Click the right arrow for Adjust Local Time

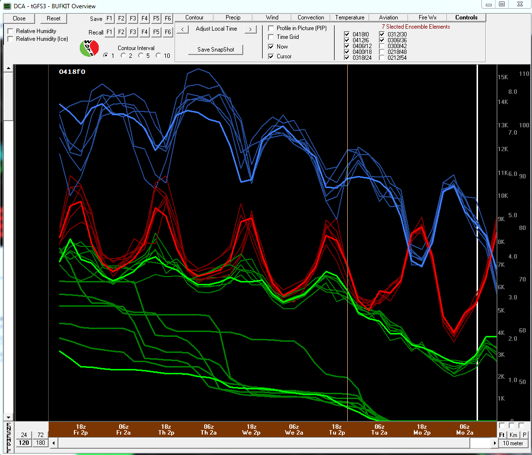point(250,30)
